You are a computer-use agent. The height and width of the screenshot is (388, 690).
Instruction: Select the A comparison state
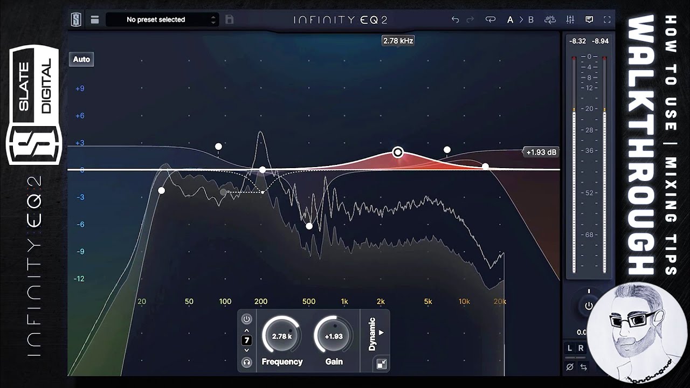coord(510,20)
